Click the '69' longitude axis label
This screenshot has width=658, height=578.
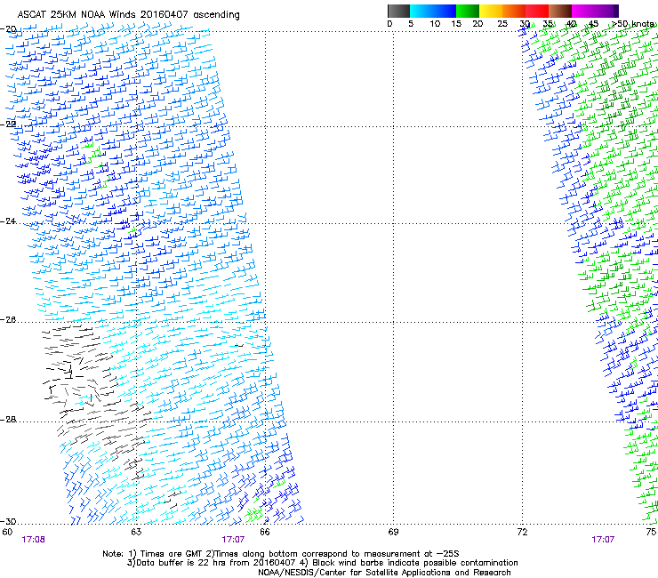(393, 532)
